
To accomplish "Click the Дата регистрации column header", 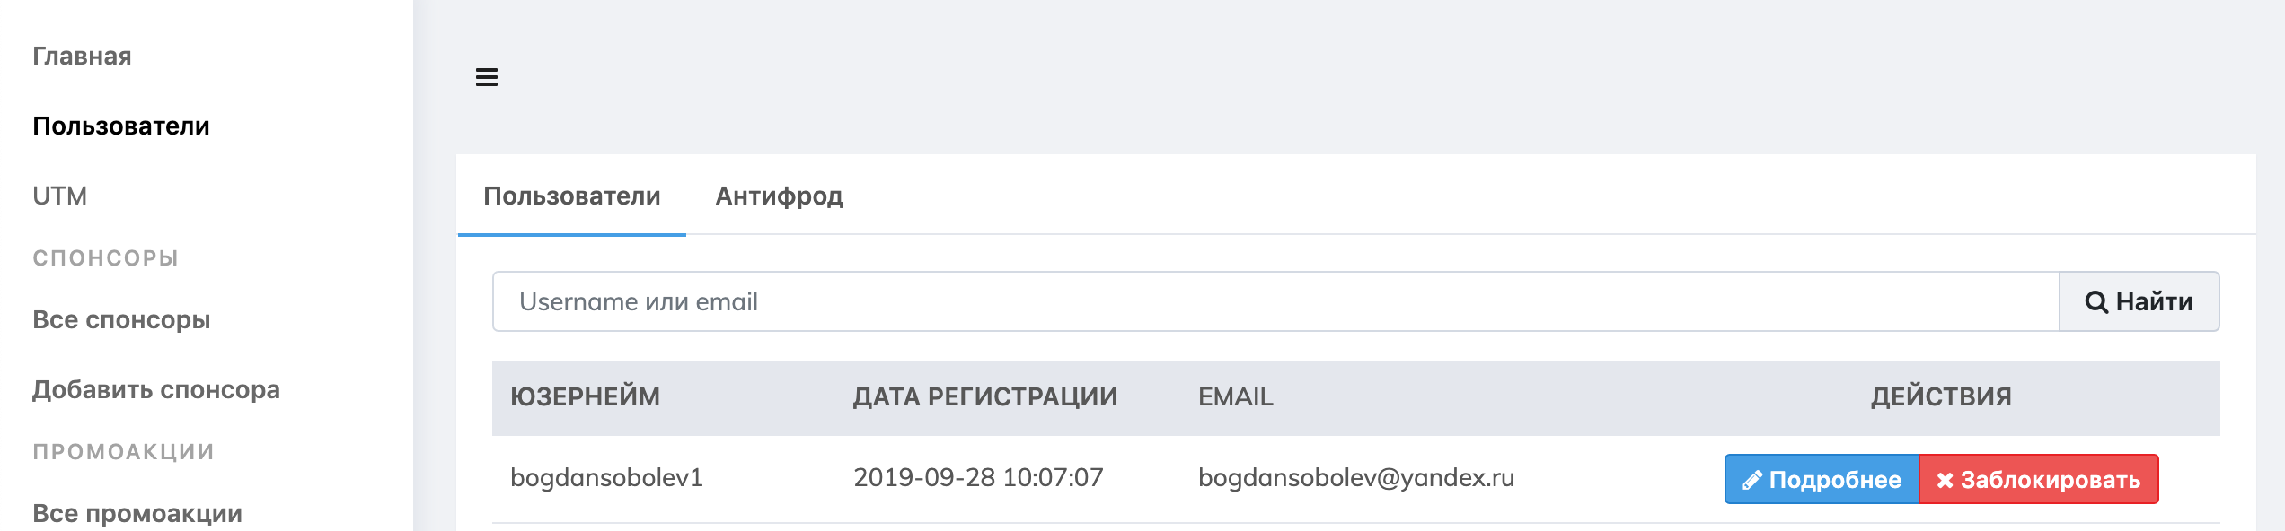I will 984,397.
